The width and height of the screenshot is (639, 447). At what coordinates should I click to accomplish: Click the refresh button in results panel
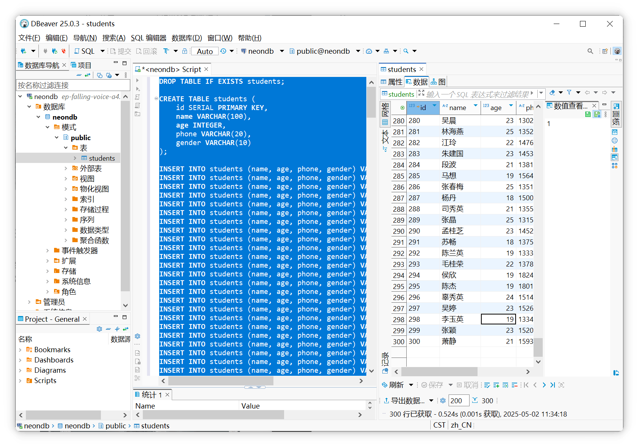[x=393, y=385]
